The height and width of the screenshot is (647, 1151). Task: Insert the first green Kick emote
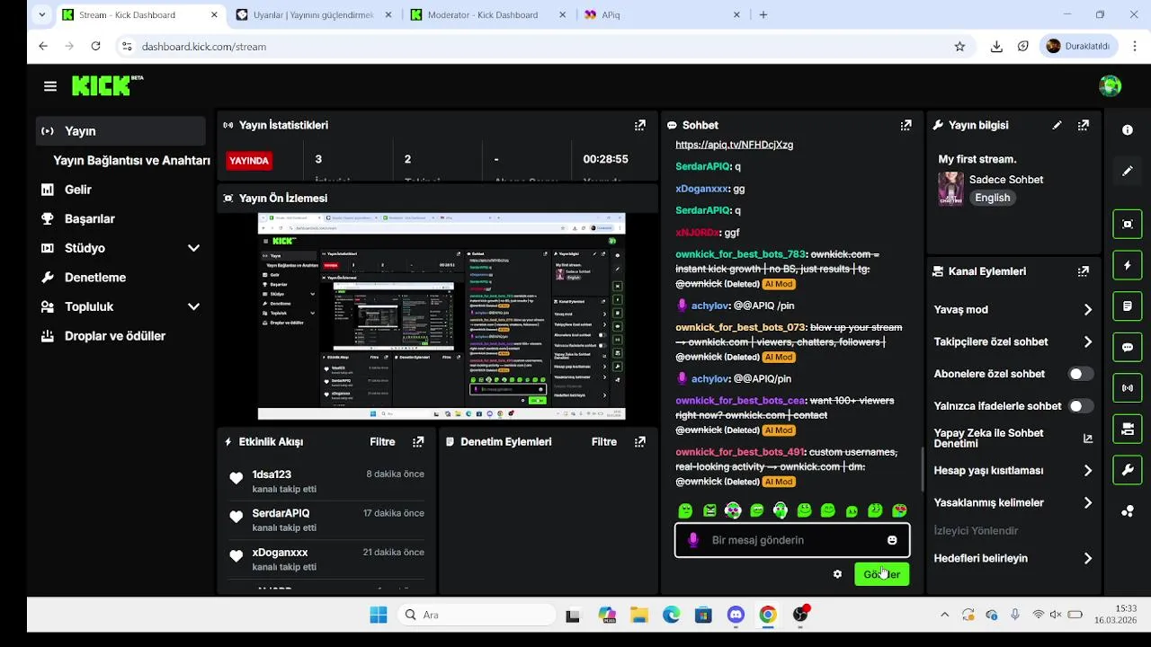[x=685, y=510]
